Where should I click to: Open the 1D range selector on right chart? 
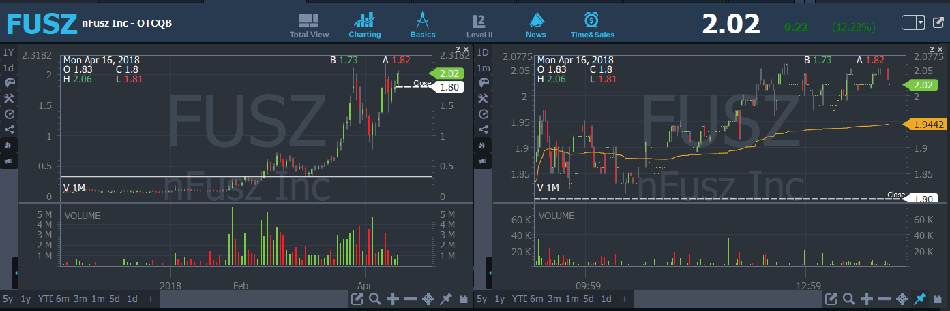click(x=483, y=52)
